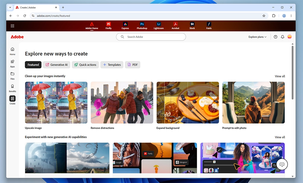Switch to the PDF tab
Viewport: 303px width, 183px height.
[133, 65]
